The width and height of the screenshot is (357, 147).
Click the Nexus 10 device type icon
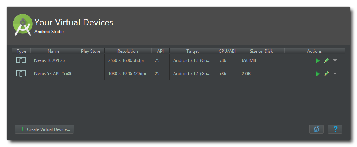pos(21,60)
